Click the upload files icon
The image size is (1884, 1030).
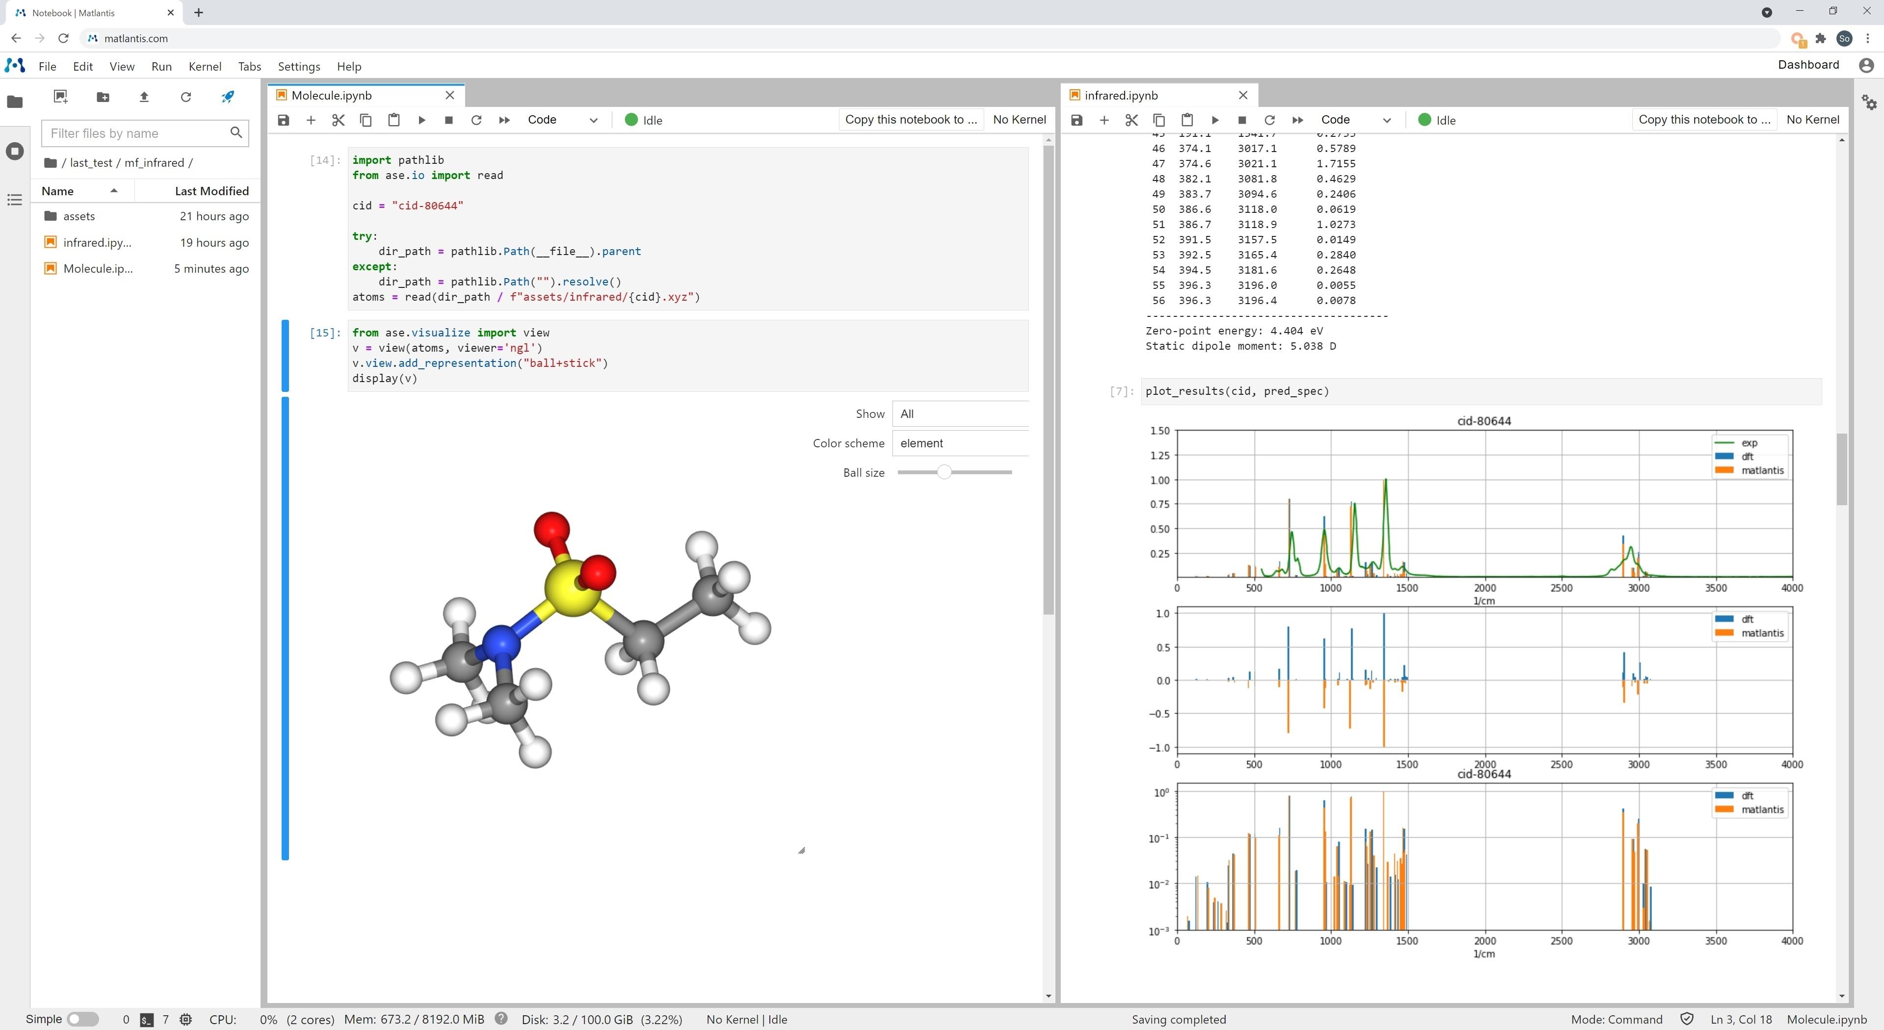144,97
